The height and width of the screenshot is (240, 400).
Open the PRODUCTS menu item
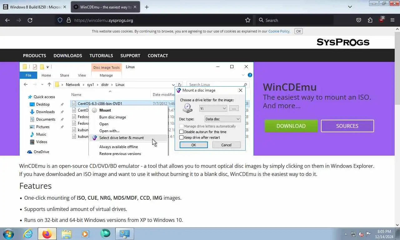[34, 55]
